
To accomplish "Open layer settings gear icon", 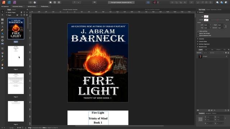I will (226, 53).
